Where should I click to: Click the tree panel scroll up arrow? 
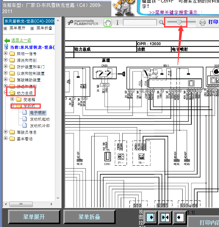point(58,20)
